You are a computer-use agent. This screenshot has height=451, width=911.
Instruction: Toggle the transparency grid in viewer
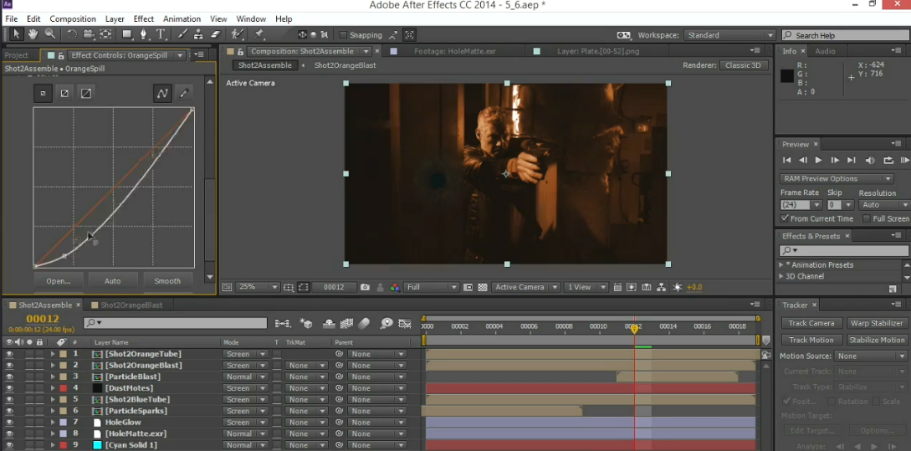(482, 287)
